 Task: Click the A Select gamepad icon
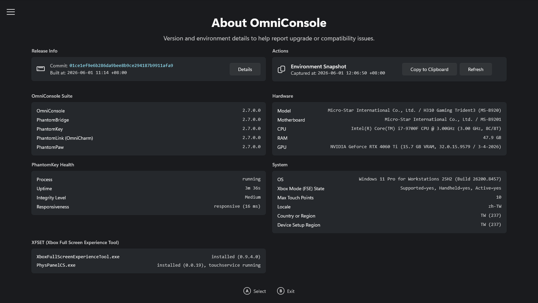[x=247, y=291]
